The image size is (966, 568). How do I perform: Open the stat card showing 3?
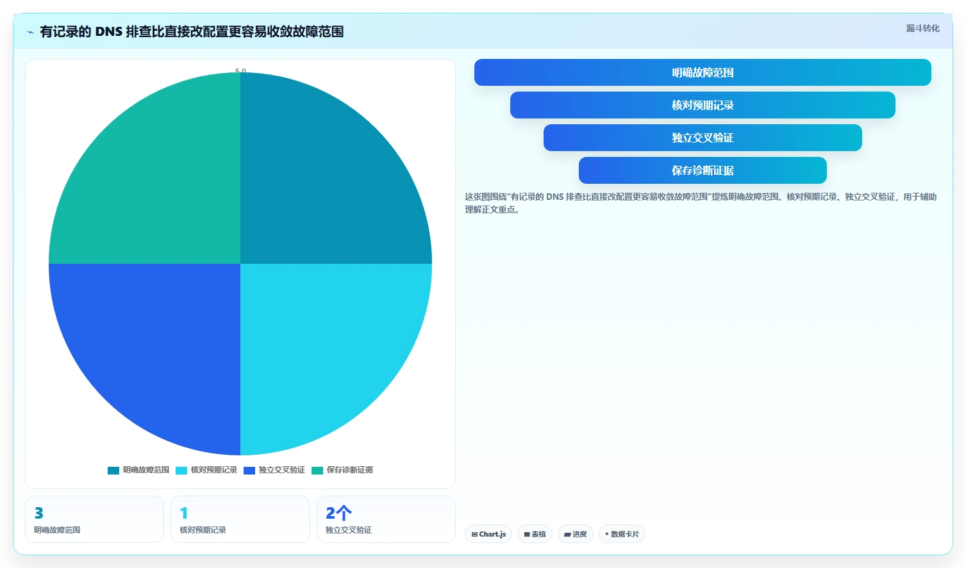coord(94,519)
